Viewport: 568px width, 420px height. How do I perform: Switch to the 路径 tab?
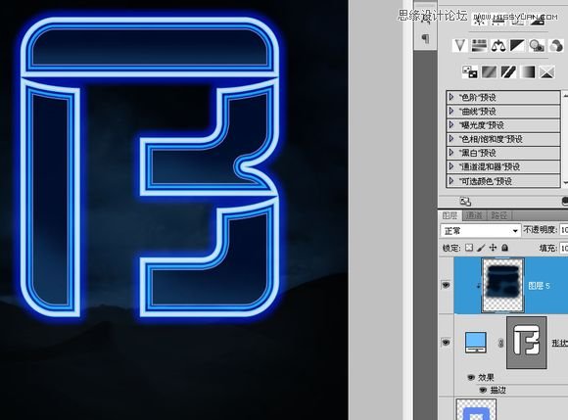(498, 215)
